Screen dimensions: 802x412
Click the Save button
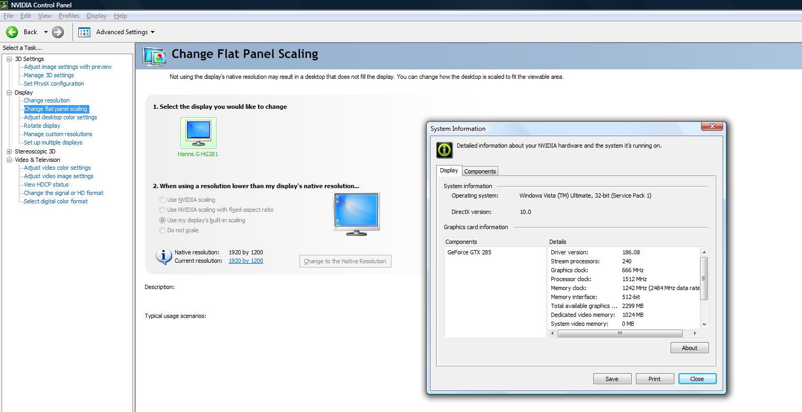tap(612, 379)
